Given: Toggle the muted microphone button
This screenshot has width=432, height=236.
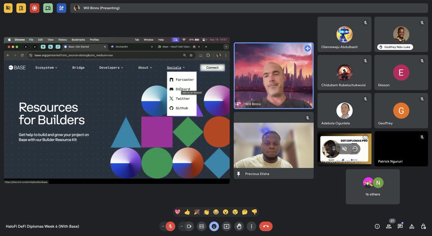Looking at the screenshot, I should (x=170, y=226).
